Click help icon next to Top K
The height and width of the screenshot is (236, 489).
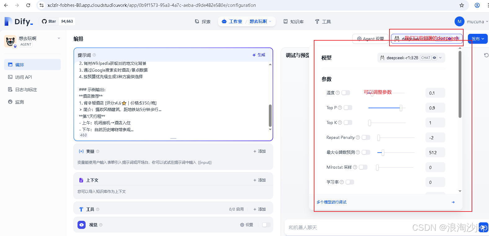point(340,122)
